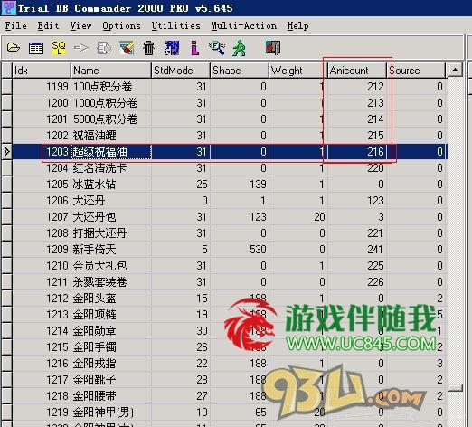Open the Edit menu
This screenshot has height=427, width=472.
[x=48, y=26]
